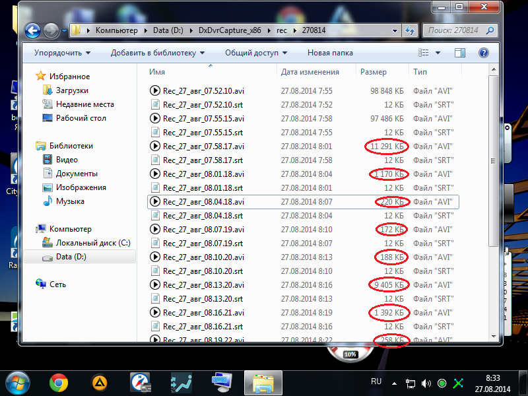The height and width of the screenshot is (396, 528).
Task: Click the RU language indicator in taskbar
Action: tap(376, 381)
